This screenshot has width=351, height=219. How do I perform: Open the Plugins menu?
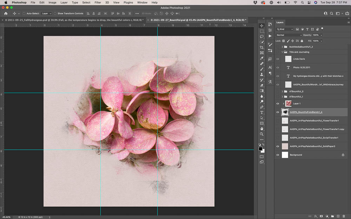click(x=128, y=2)
